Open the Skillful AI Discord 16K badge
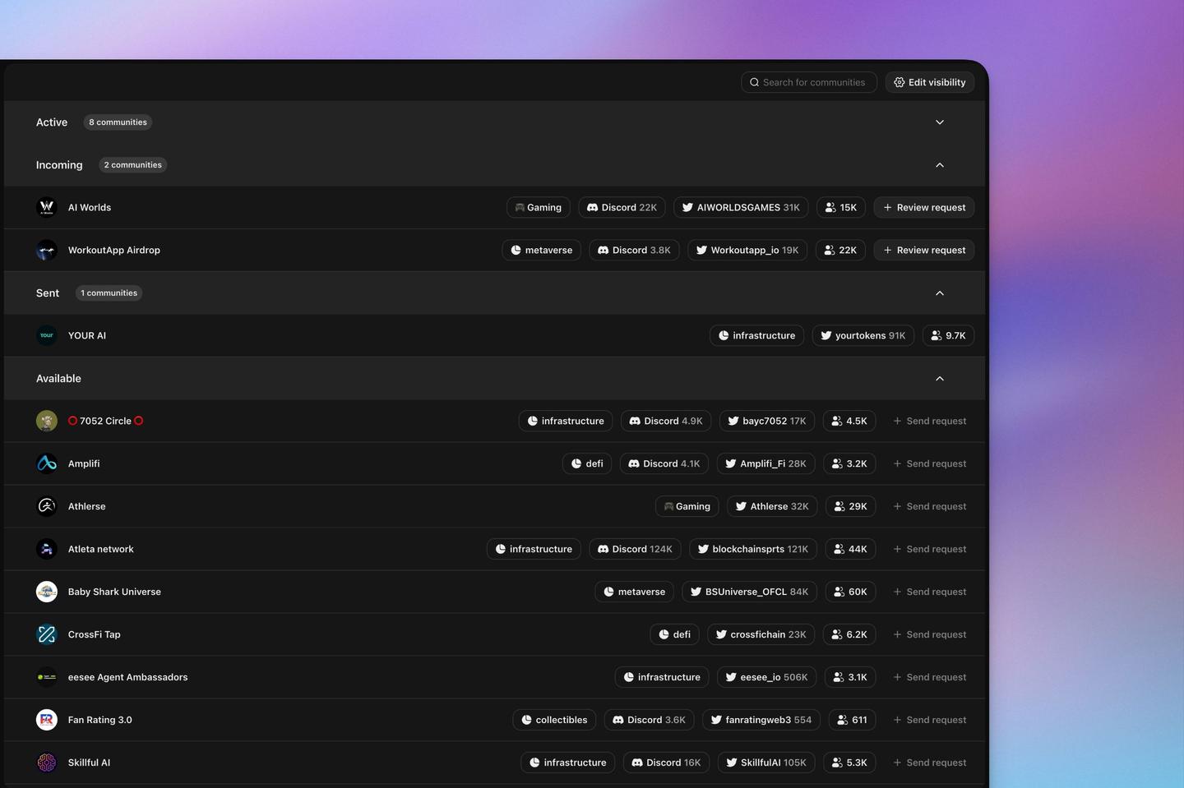 point(666,763)
